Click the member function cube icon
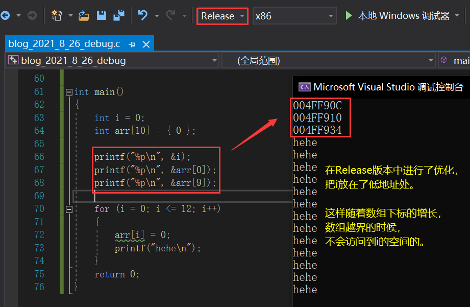This screenshot has width=470, height=307. point(444,60)
